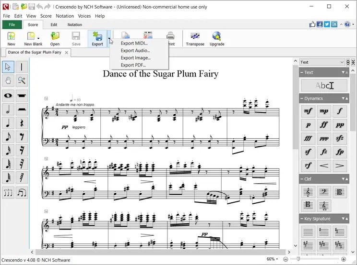Viewport: 357px width, 265px height.
Task: Click the Export toolbar button
Action: [x=97, y=39]
